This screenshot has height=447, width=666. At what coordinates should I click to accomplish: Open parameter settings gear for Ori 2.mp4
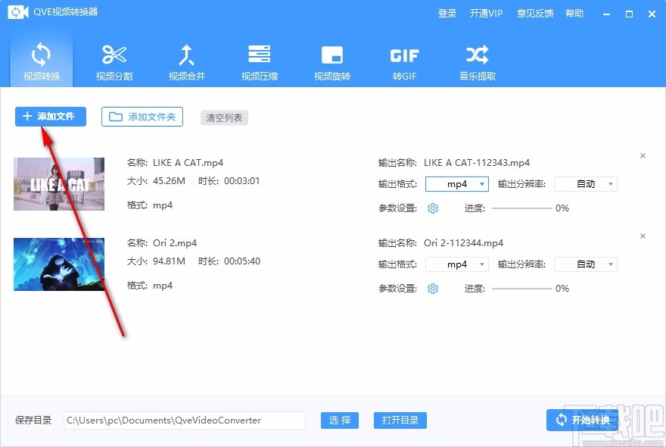pyautogui.click(x=432, y=288)
